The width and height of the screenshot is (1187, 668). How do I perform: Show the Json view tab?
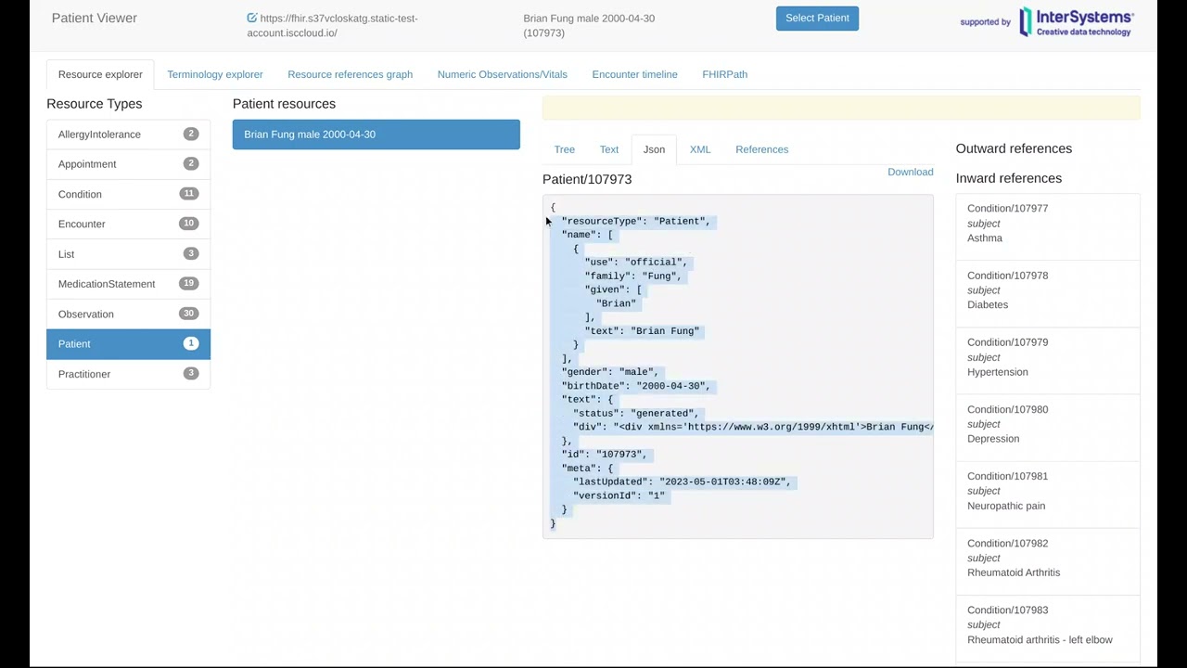[x=654, y=149]
